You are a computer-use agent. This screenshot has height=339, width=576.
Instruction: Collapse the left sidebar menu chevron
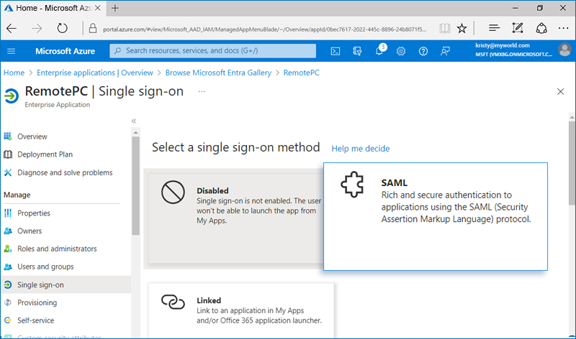[134, 121]
